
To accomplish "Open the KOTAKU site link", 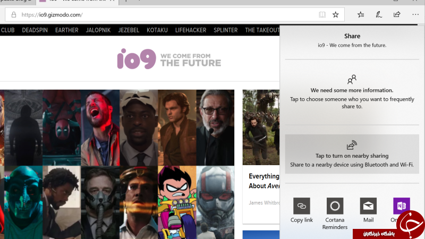I will point(157,30).
